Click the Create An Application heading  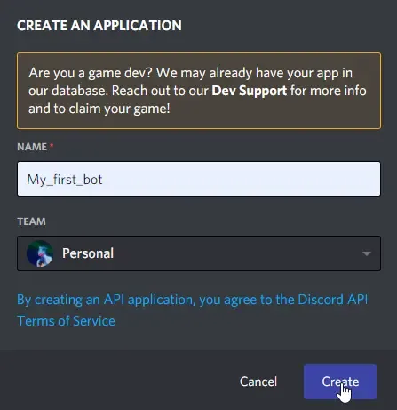coord(99,26)
